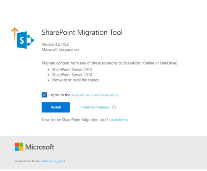Click the Migrate content from any locations sentence
Screen dimensions: 207x171
coord(109,63)
